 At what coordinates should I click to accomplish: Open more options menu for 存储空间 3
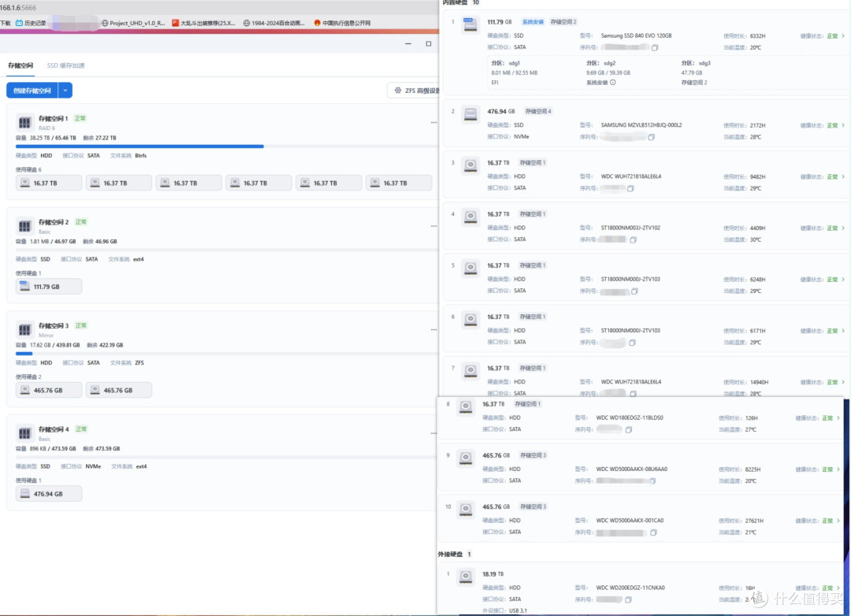click(433, 330)
